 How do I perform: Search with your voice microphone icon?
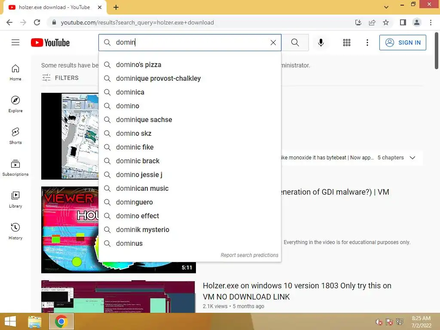tap(321, 43)
